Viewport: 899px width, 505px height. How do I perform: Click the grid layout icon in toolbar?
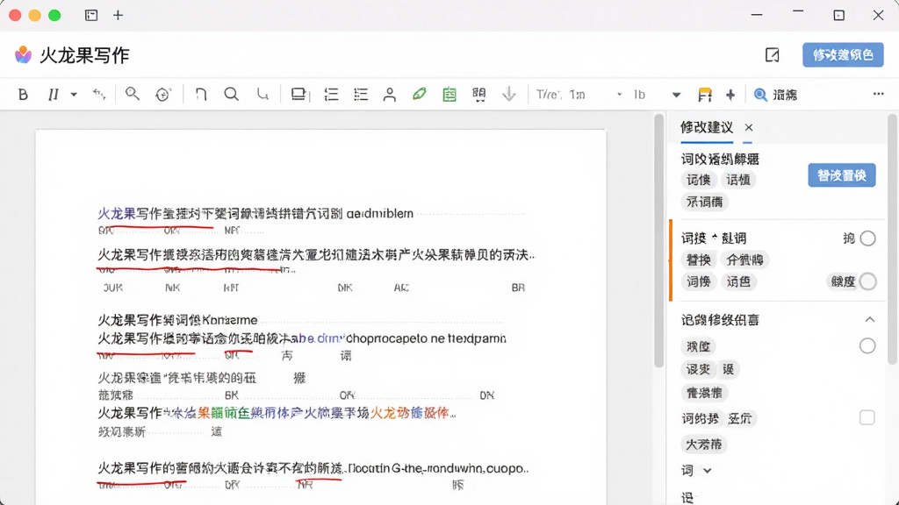[x=479, y=95]
